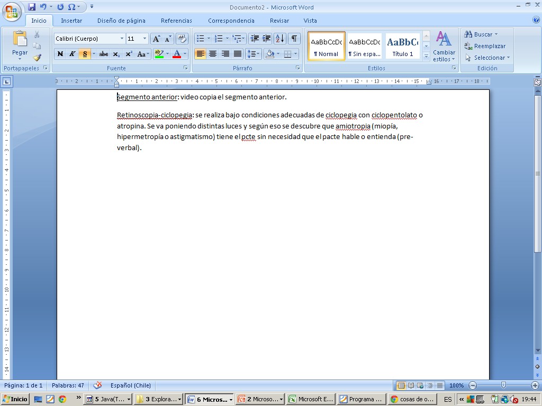The height and width of the screenshot is (406, 542).
Task: Toggle show paragraph marks (¶)
Action: [294, 39]
